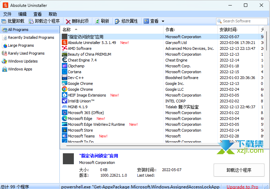Click the Cheat Engine 7.4 icon
This screenshot has height=189, width=270.
[65, 60]
